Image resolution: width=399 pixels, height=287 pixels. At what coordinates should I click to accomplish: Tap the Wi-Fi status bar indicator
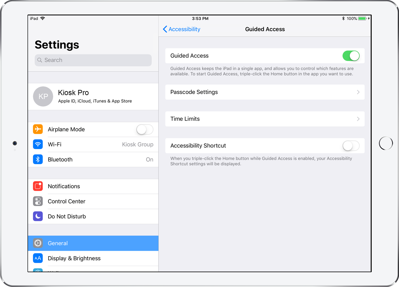42,18
